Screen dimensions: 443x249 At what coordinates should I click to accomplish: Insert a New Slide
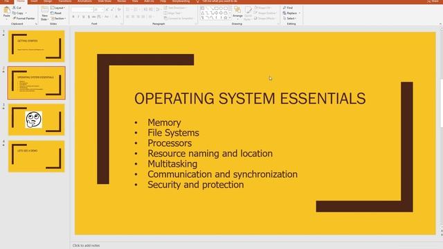coord(44,14)
